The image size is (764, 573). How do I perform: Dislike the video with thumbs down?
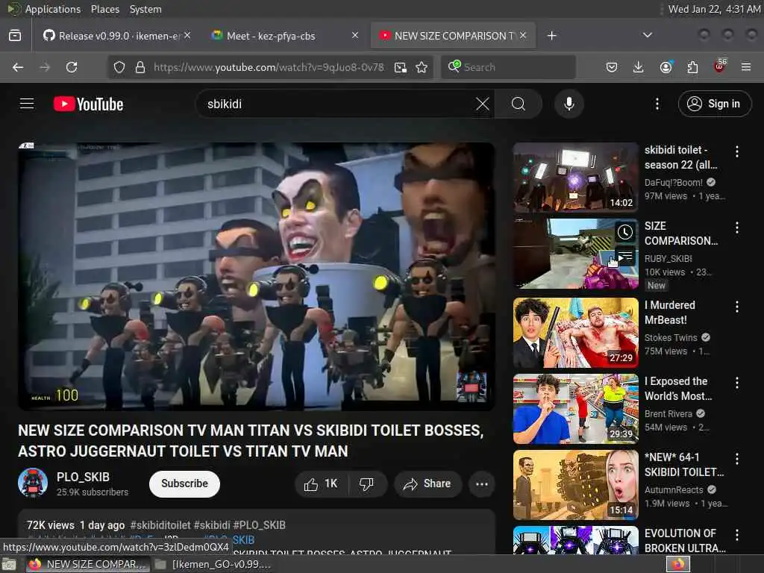coord(366,483)
